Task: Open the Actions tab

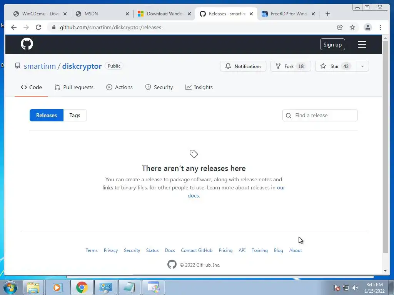Action: 119,87
